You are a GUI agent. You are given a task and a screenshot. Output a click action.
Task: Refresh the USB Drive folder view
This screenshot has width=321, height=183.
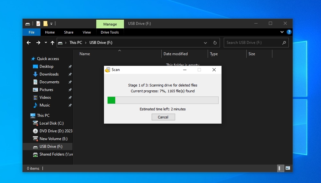pyautogui.click(x=215, y=43)
